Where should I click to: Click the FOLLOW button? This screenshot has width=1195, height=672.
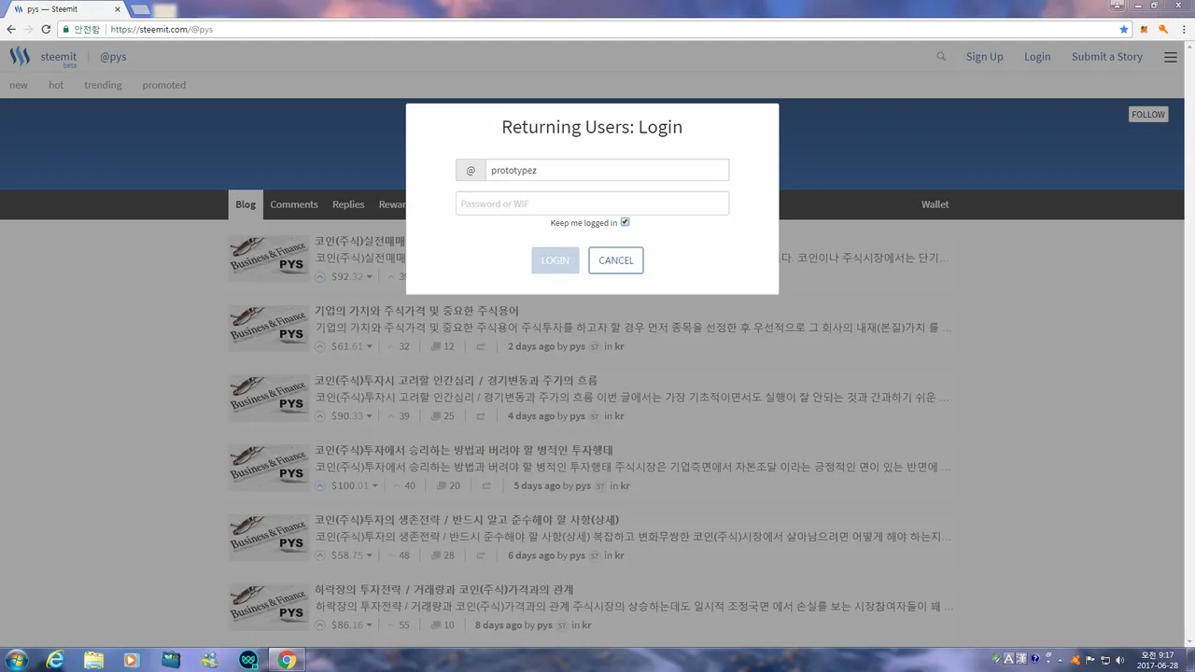(1148, 115)
